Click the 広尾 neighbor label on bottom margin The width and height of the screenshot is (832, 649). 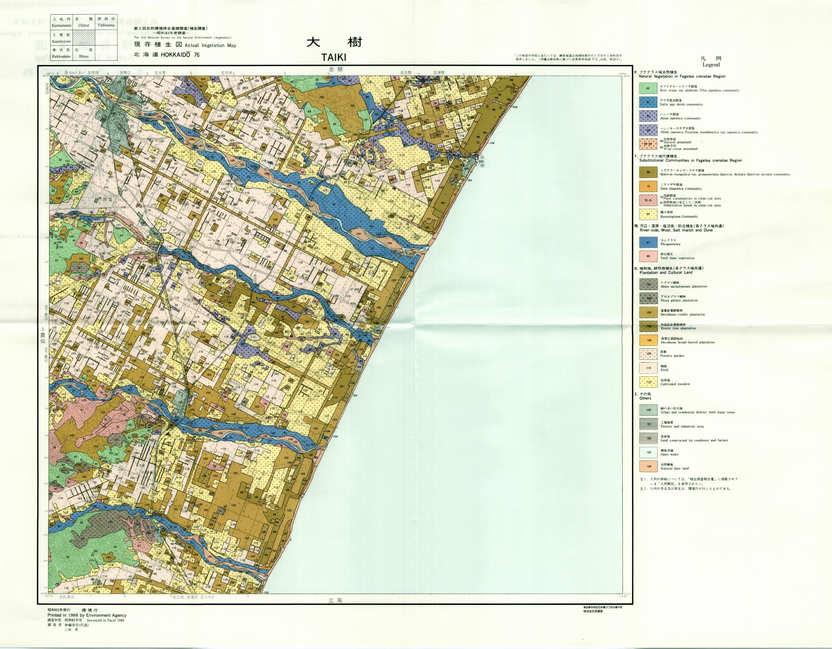(x=335, y=601)
